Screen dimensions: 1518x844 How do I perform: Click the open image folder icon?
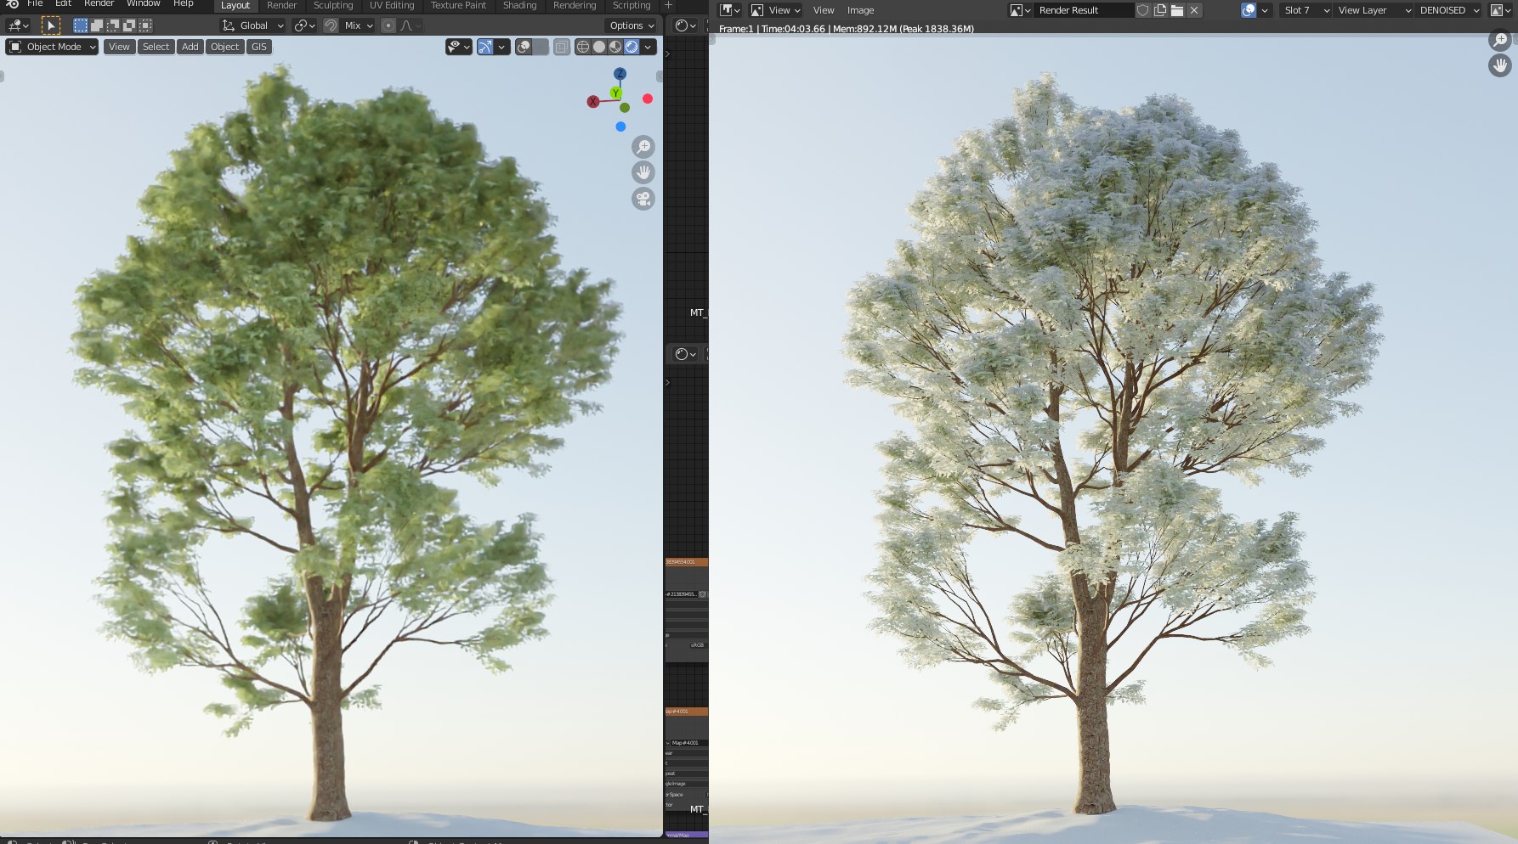click(x=1177, y=10)
